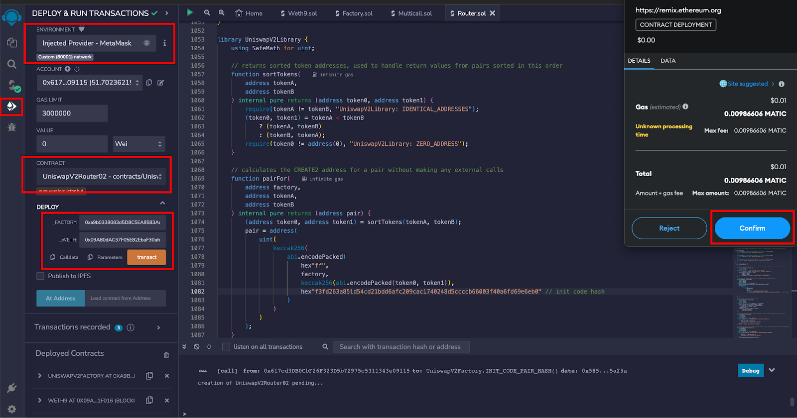Clear the terminal console
The height and width of the screenshot is (418, 797).
[x=197, y=347]
